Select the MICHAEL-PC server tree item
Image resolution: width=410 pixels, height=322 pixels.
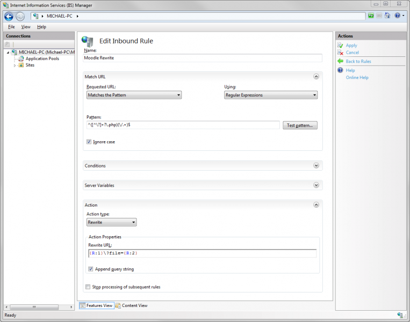pos(47,52)
